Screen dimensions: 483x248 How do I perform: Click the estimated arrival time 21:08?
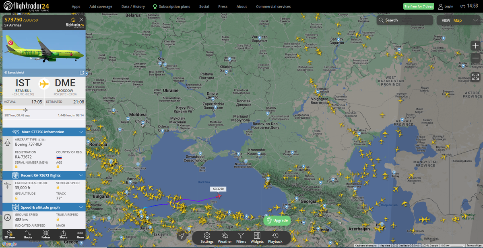click(78, 102)
